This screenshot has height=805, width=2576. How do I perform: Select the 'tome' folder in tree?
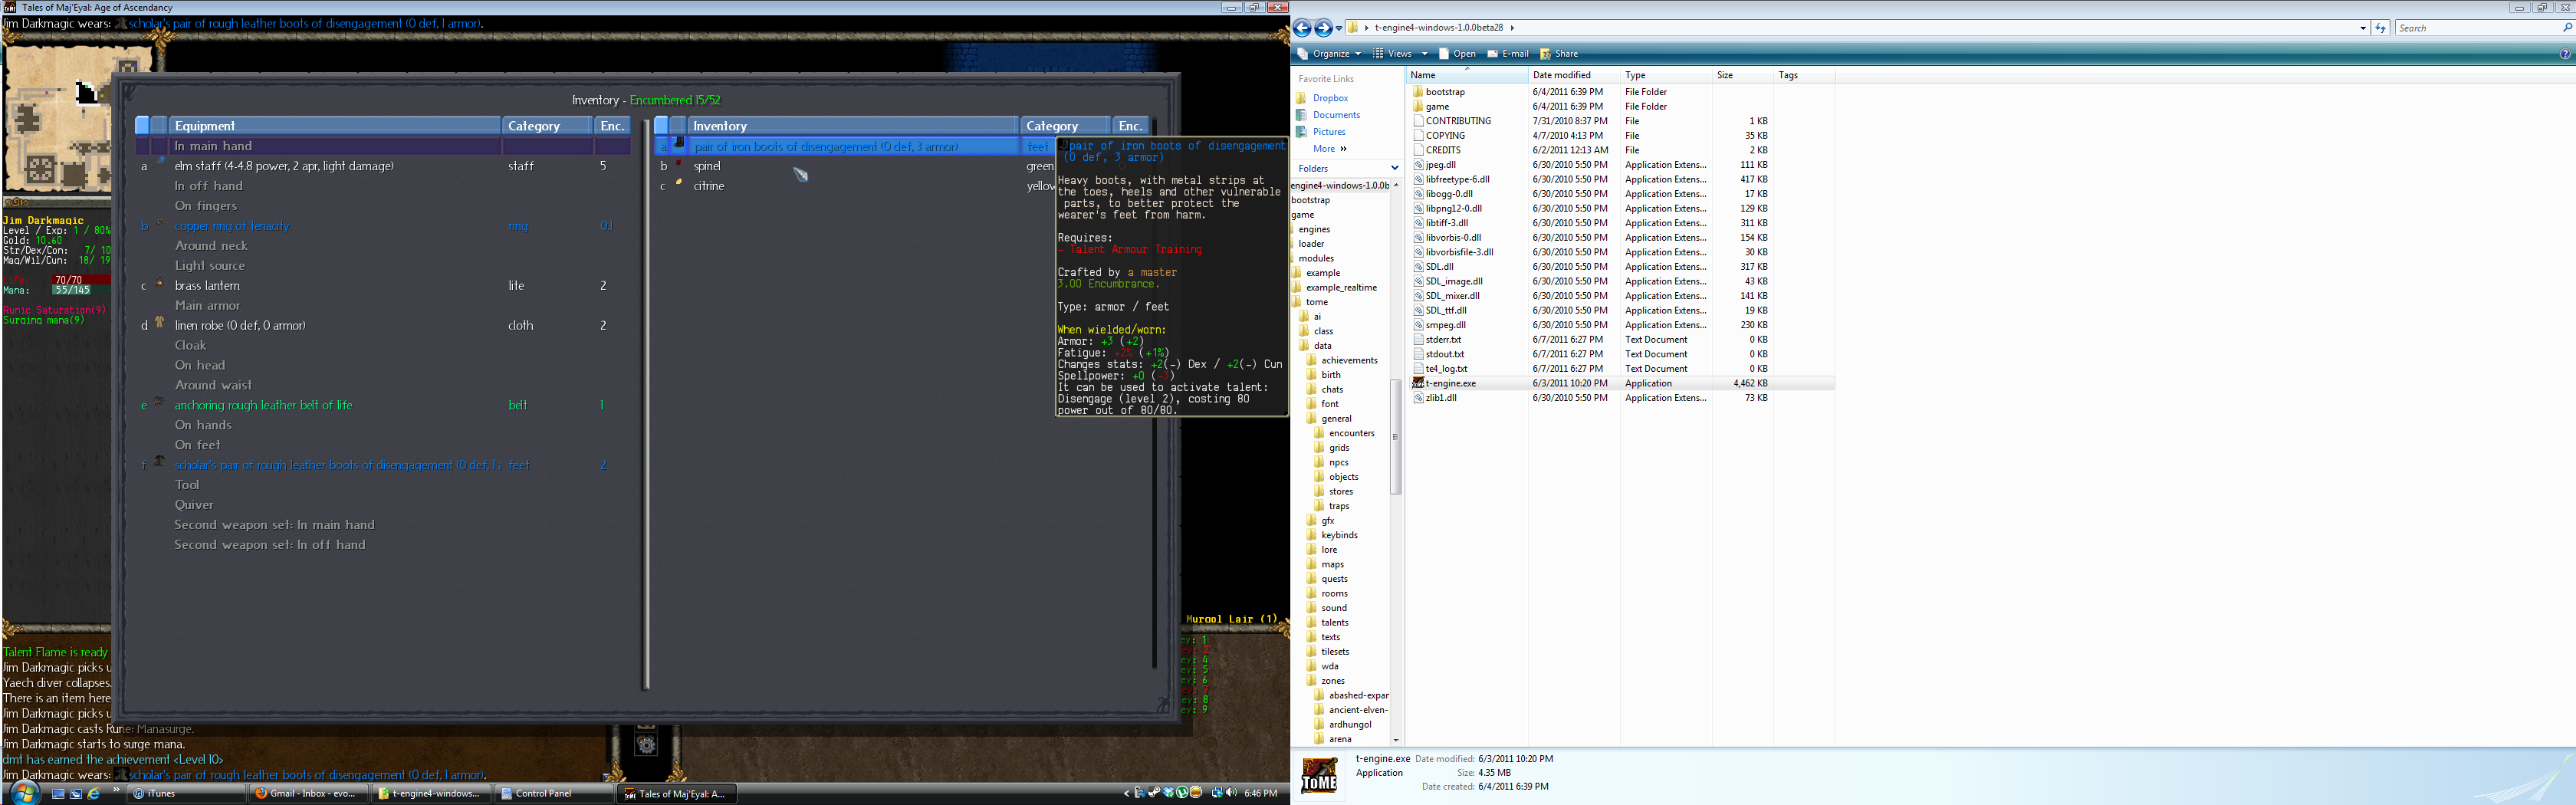[x=1316, y=302]
